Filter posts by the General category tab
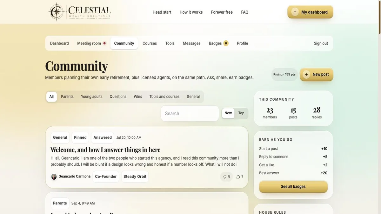The width and height of the screenshot is (381, 214). [193, 97]
